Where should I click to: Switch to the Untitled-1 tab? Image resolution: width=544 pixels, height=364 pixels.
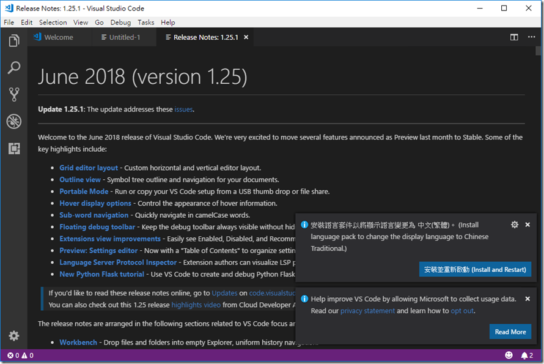(124, 37)
